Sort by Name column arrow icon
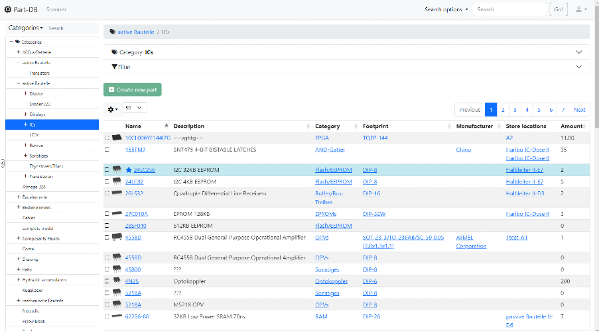The width and height of the screenshot is (599, 331). (166, 126)
